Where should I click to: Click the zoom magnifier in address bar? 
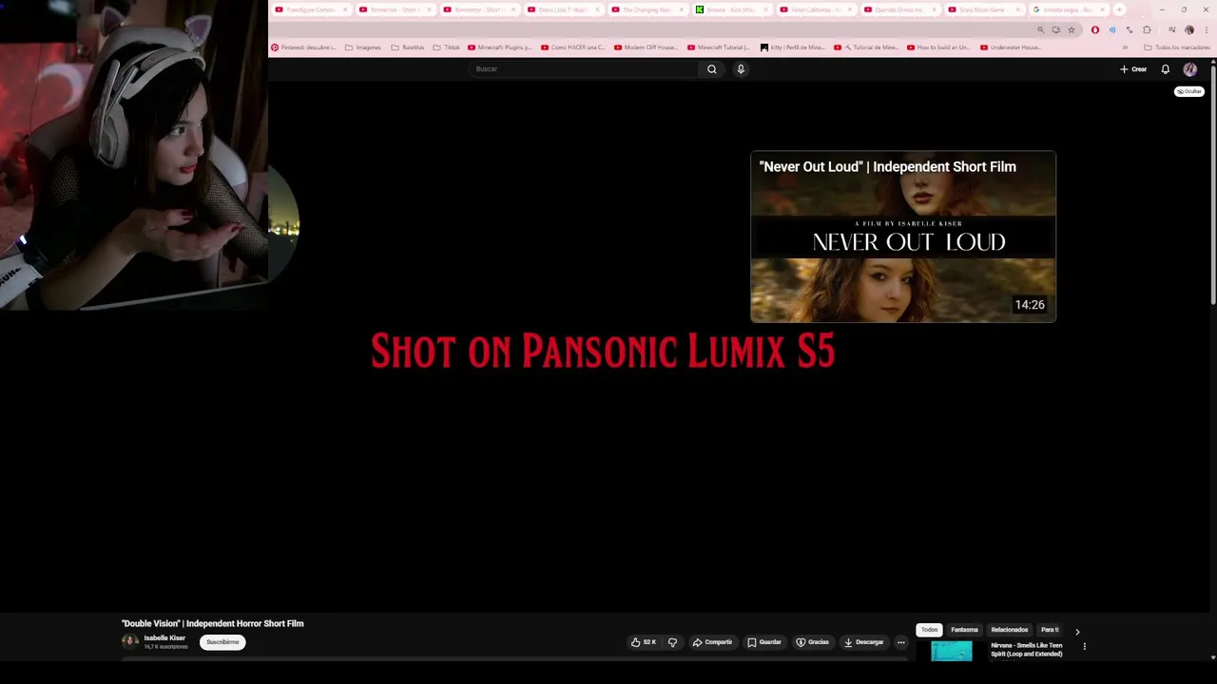click(x=1040, y=29)
